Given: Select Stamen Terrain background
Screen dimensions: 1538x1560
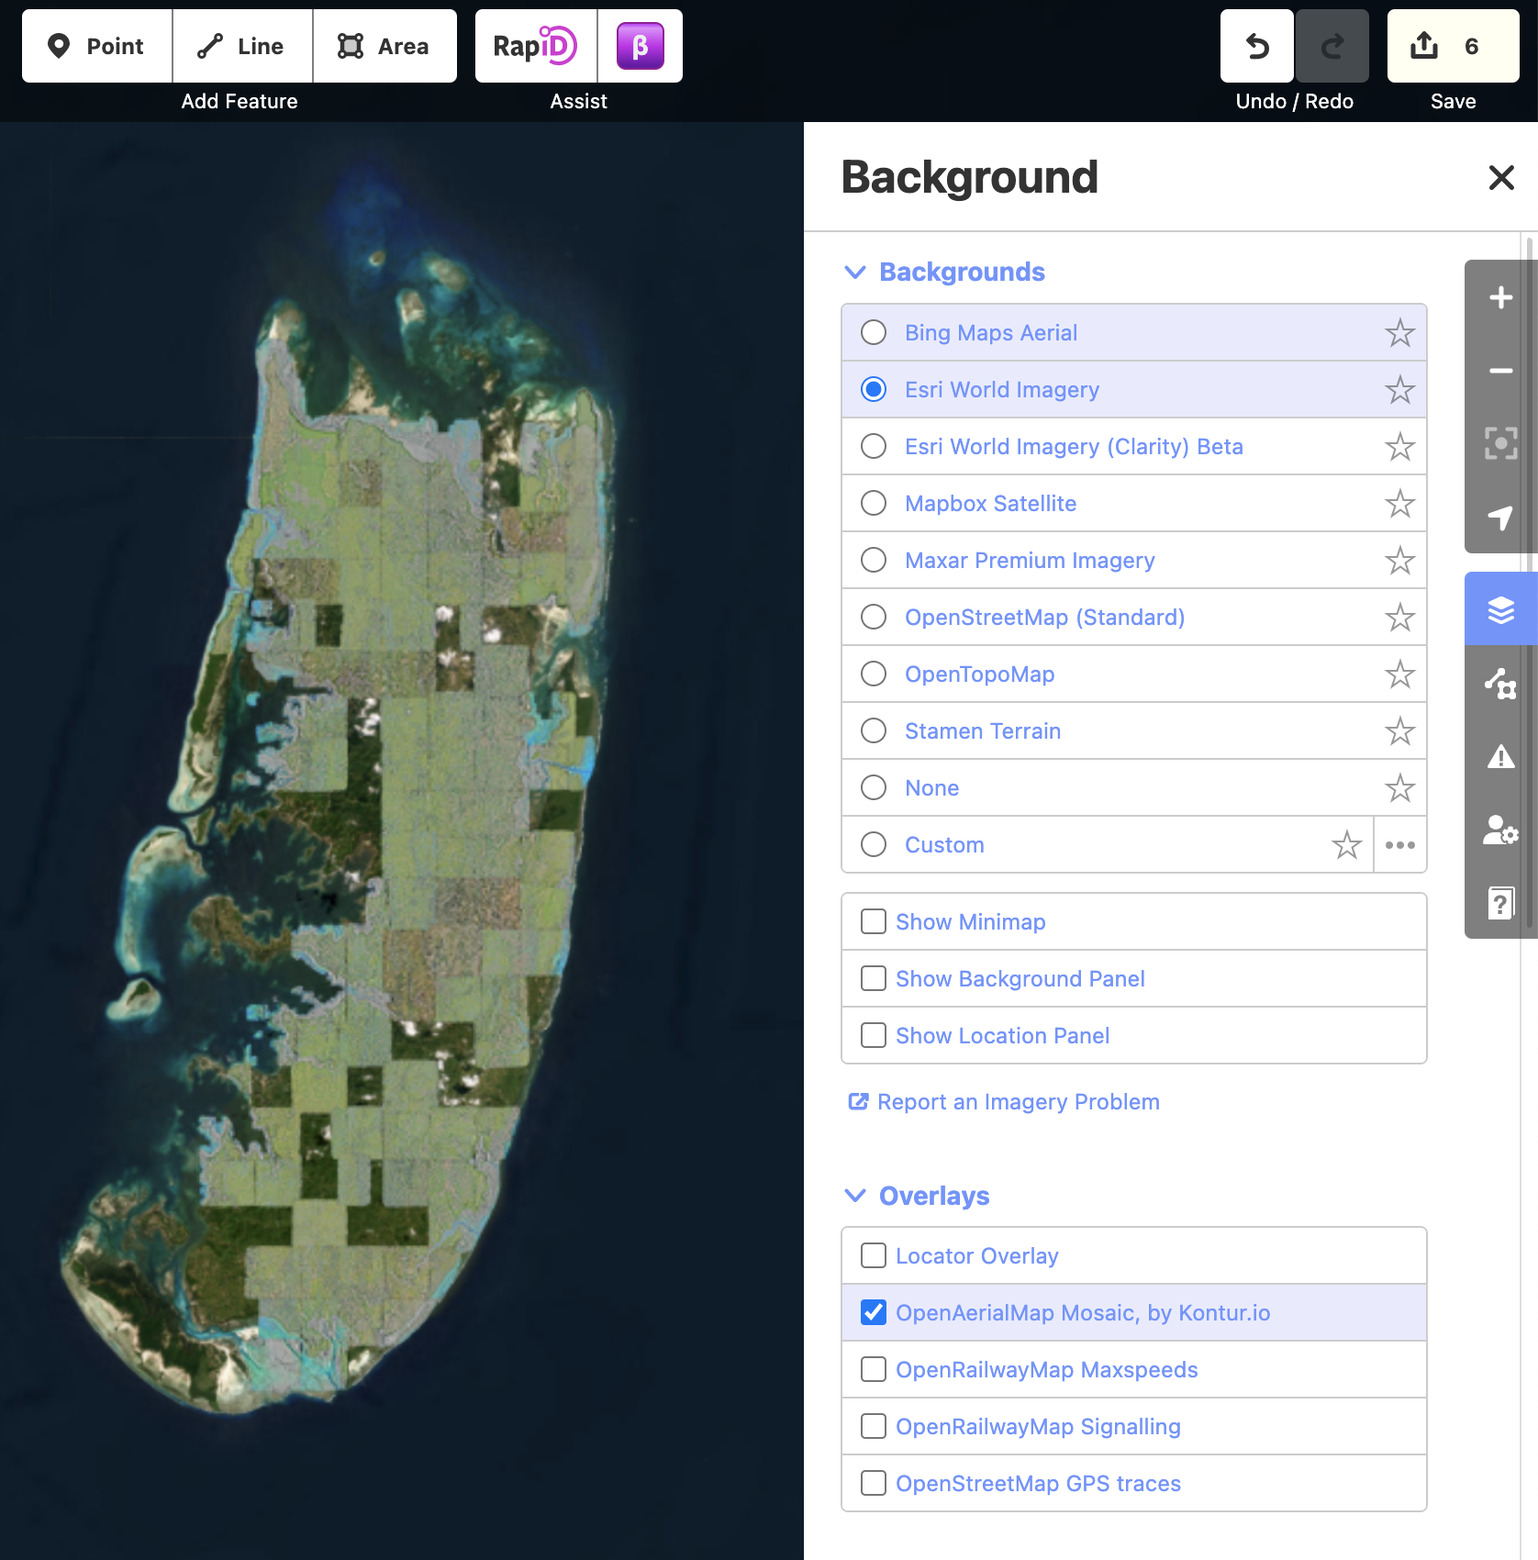Looking at the screenshot, I should (1134, 730).
